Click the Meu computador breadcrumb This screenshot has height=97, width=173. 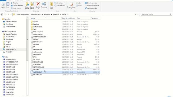click(23, 14)
